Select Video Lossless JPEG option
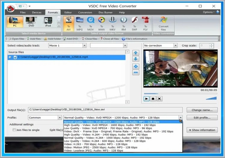Image resolution: width=225 pixels, height=158 pixels. 123,150
